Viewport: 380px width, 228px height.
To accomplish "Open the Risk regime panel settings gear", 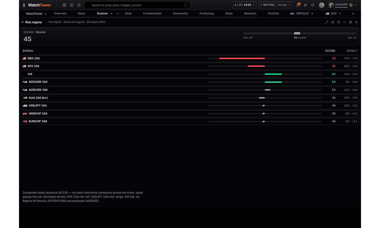I will [x=351, y=22].
